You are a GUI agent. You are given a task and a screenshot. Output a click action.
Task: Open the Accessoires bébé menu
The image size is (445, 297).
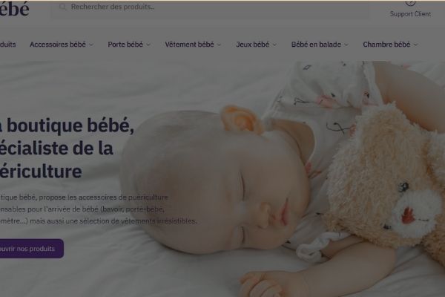(58, 45)
